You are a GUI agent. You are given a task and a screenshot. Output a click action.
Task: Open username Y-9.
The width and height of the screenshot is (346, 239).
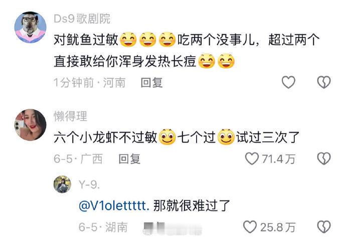pos(89,184)
